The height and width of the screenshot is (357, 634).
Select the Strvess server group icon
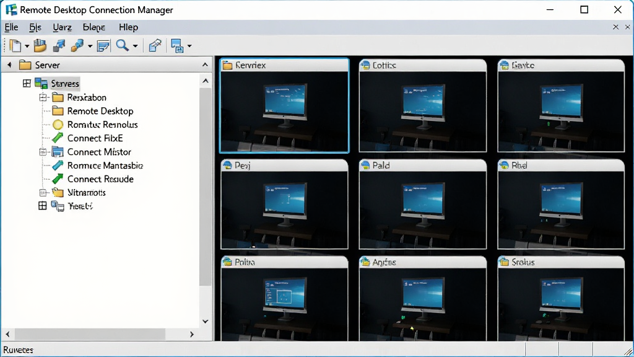pos(41,84)
